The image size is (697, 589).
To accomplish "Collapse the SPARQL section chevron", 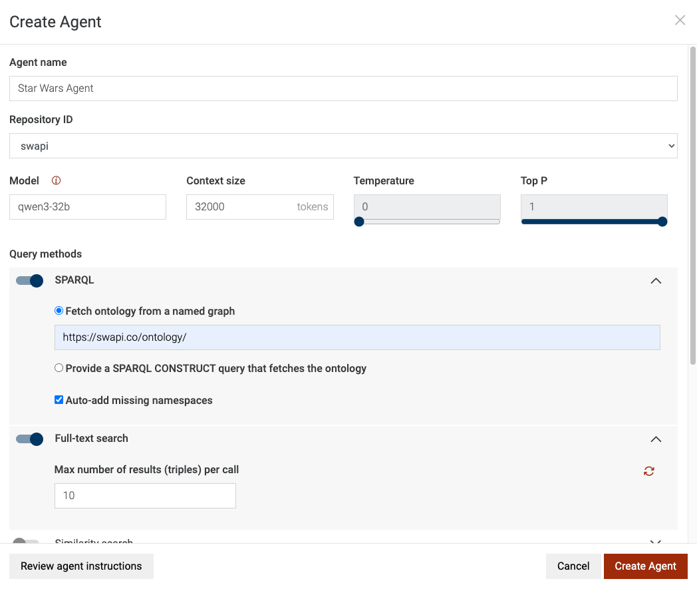I will [656, 281].
